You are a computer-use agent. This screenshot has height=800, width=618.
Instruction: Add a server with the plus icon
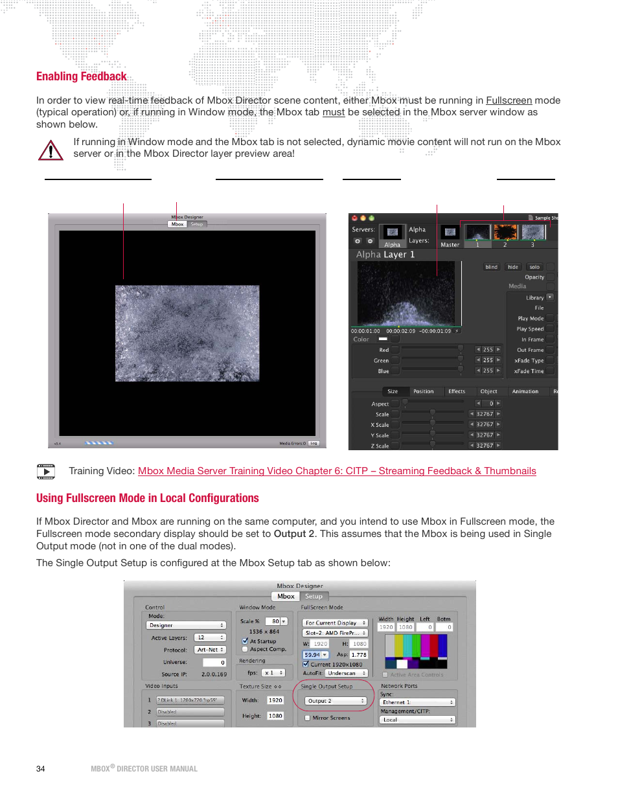358,241
